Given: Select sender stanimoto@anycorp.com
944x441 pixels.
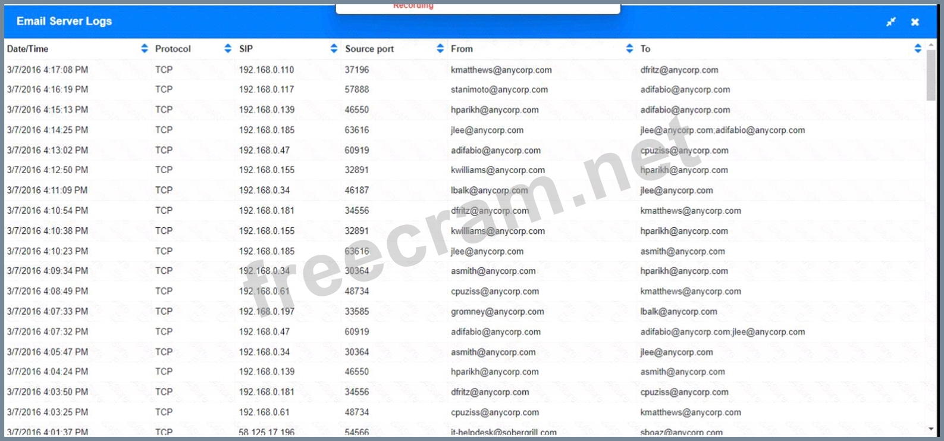Looking at the screenshot, I should pyautogui.click(x=499, y=90).
